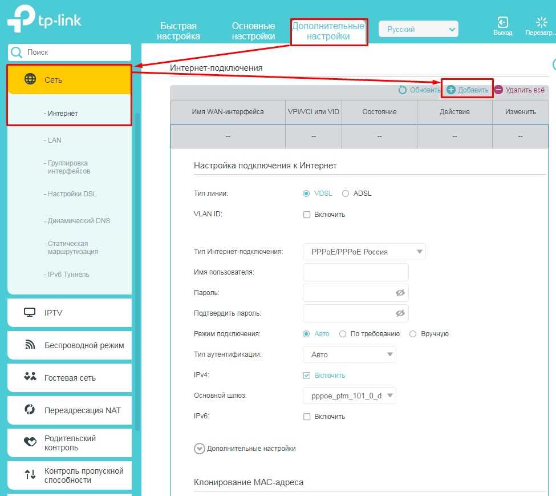Open Контроль пропускной способности menu section
556x496 pixels.
(x=70, y=475)
